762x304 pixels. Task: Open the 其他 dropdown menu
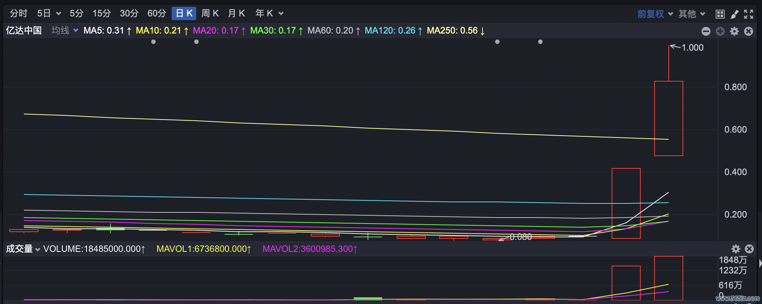point(691,14)
